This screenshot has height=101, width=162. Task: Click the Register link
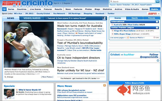[67, 3]
